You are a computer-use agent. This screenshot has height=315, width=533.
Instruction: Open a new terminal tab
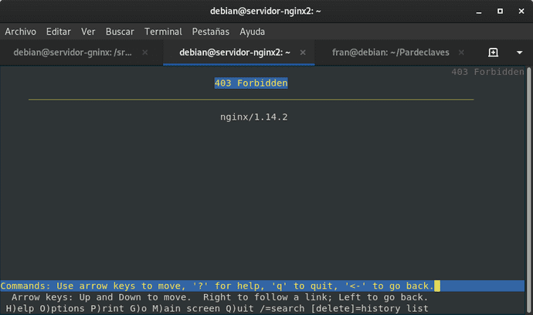tap(494, 52)
